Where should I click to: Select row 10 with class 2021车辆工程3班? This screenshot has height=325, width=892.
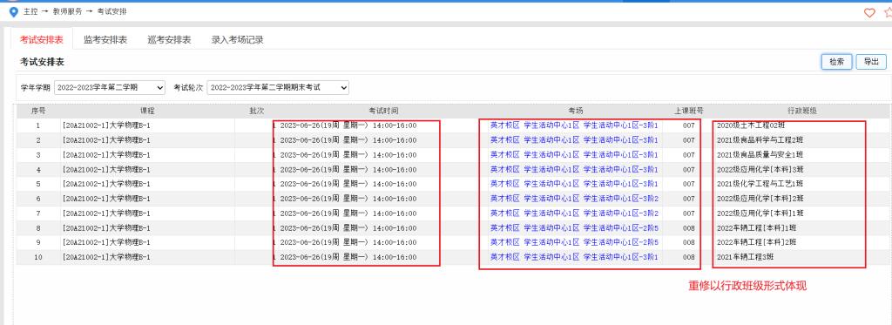[449, 257]
